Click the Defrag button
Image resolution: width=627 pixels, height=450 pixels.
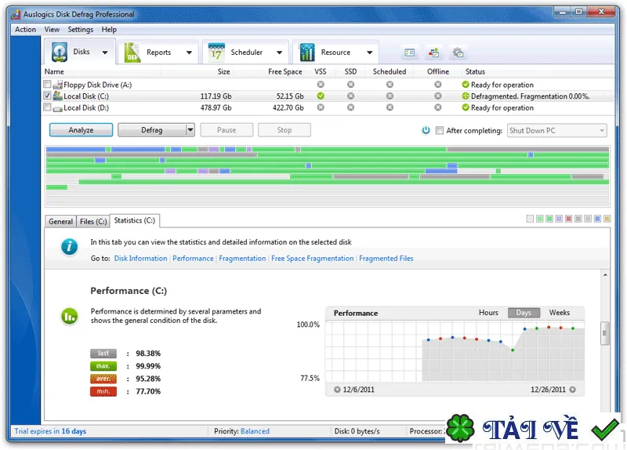click(x=152, y=130)
